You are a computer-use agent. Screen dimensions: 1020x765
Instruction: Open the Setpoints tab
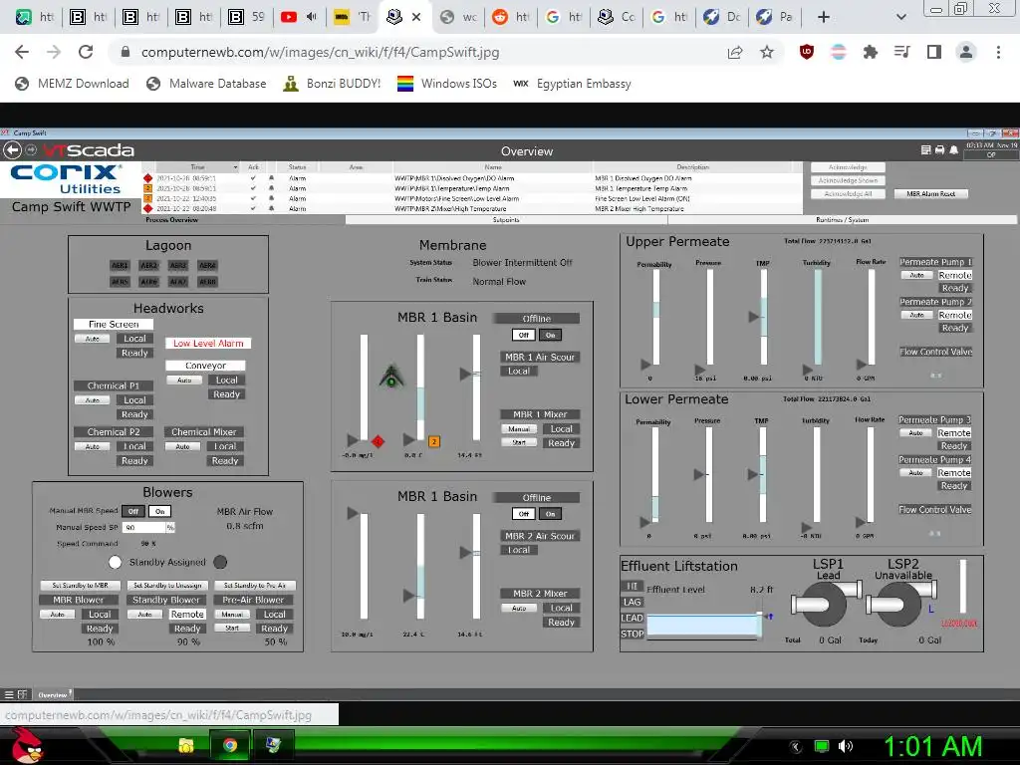pos(506,220)
